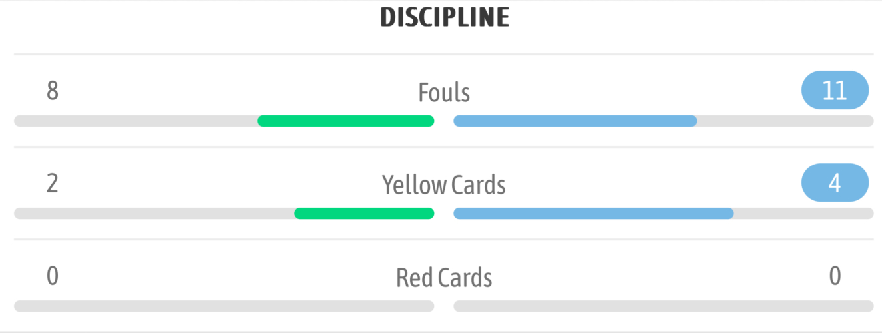Select the Yellow Cards stat label
Image resolution: width=882 pixels, height=333 pixels.
(444, 185)
